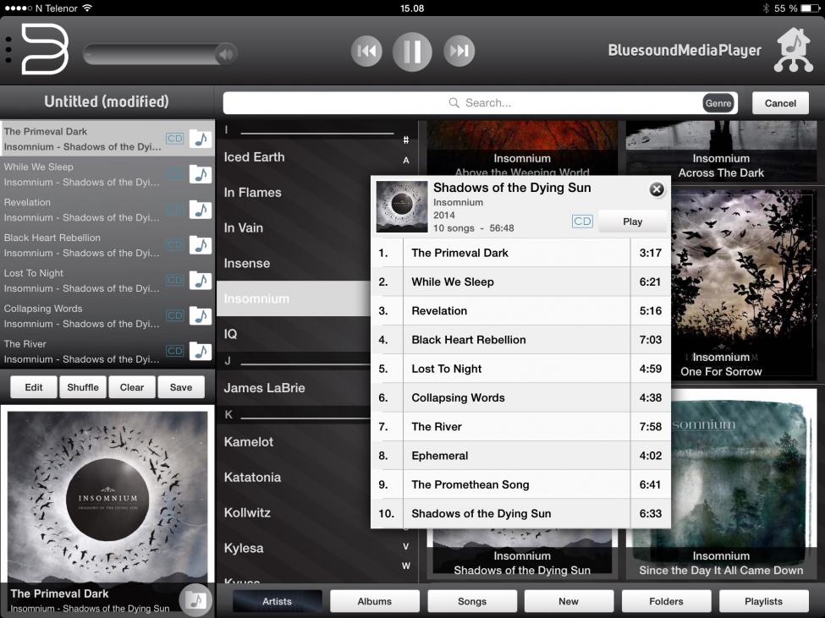This screenshot has width=825, height=618.
Task: Switch to the New tab
Action: click(569, 601)
